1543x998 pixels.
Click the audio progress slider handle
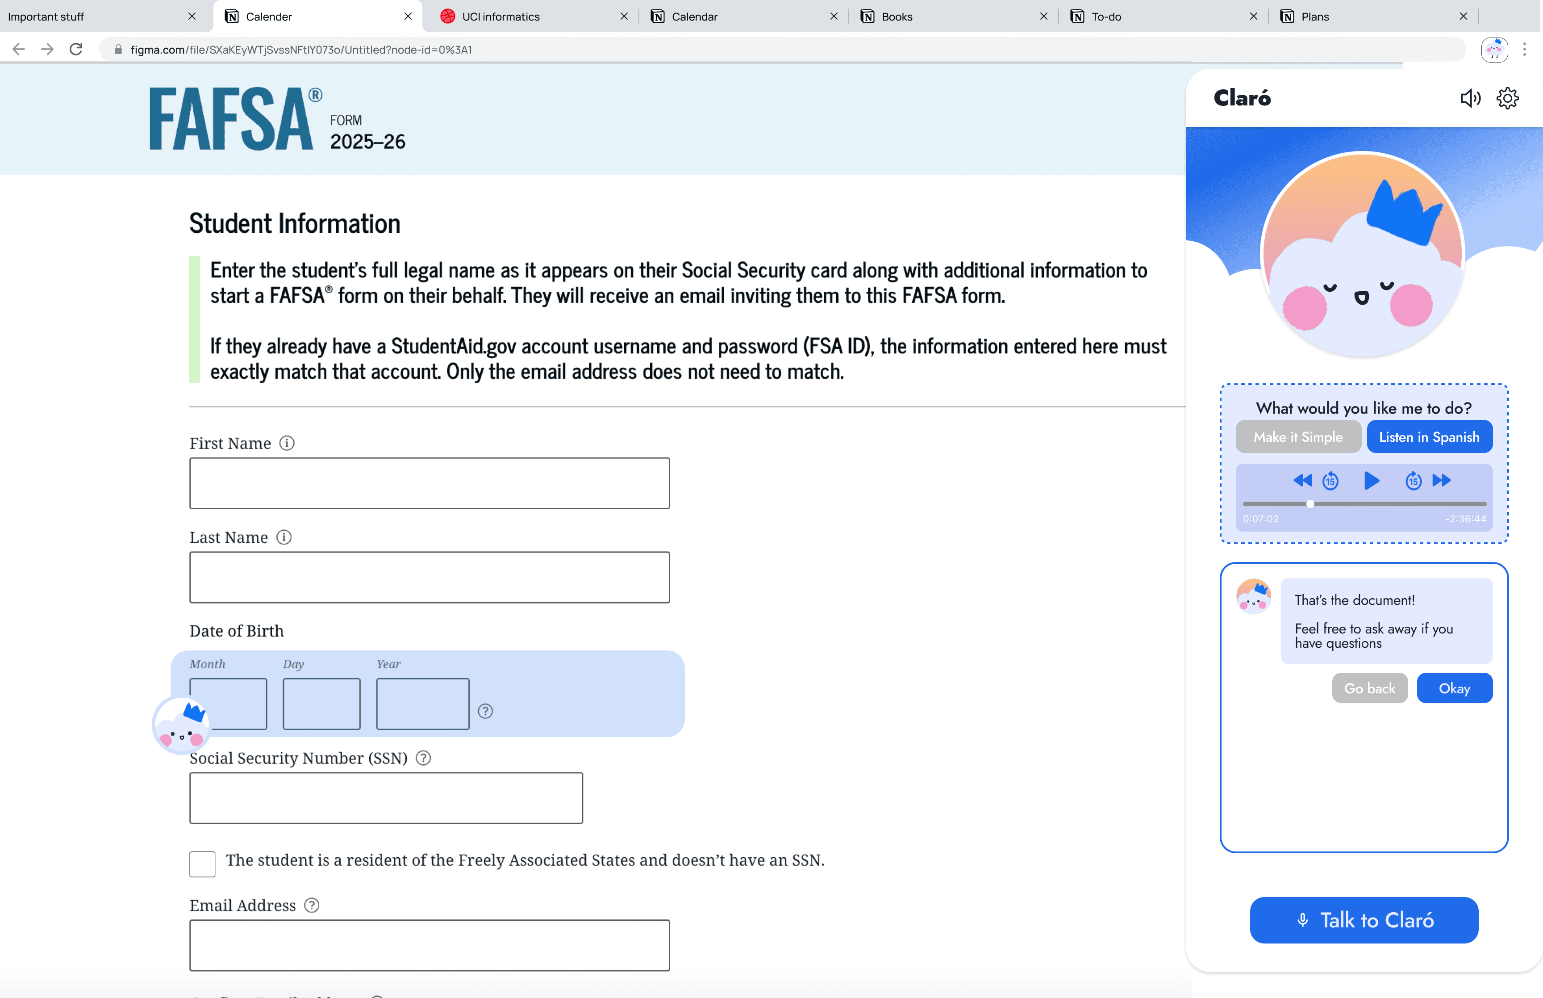coord(1310,503)
